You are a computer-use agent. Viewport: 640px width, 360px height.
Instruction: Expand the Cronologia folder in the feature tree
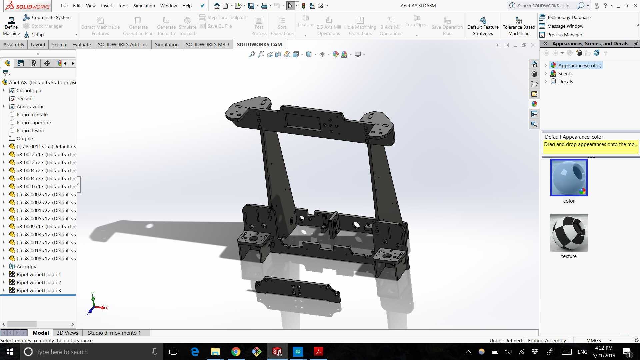4,90
